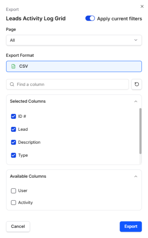
Task: Check the Activity column checkbox
Action: click(14, 203)
